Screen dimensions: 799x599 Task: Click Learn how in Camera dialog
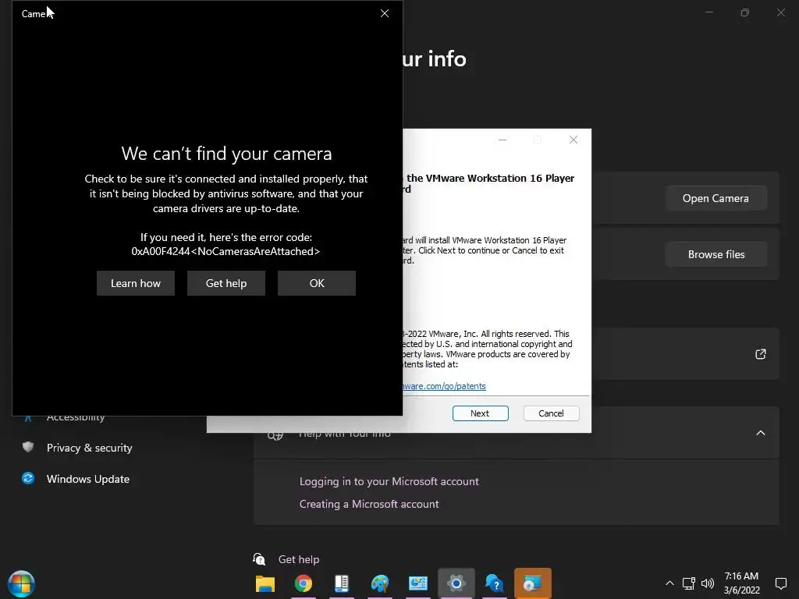click(x=136, y=283)
